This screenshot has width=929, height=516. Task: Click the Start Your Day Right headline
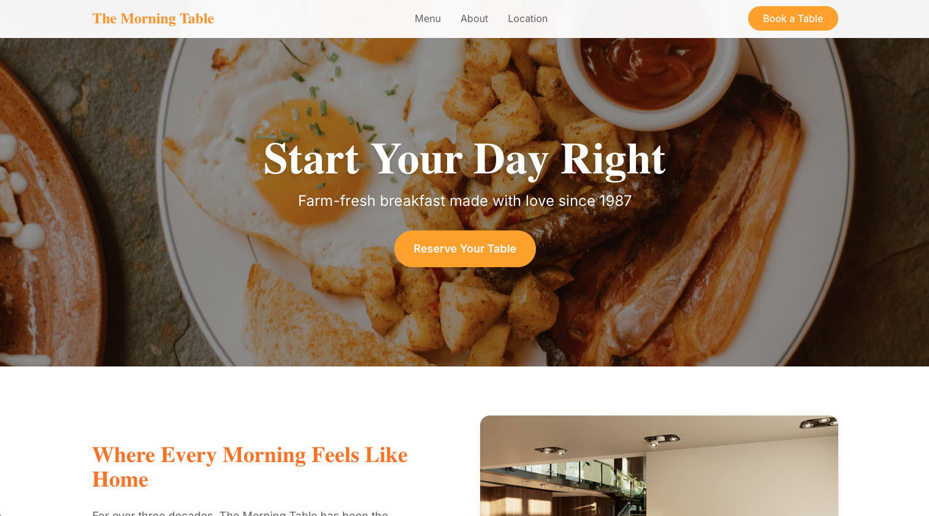[464, 159]
